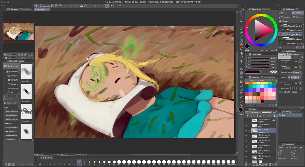Select the Eraser tool
The height and width of the screenshot is (167, 305).
tap(241, 61)
